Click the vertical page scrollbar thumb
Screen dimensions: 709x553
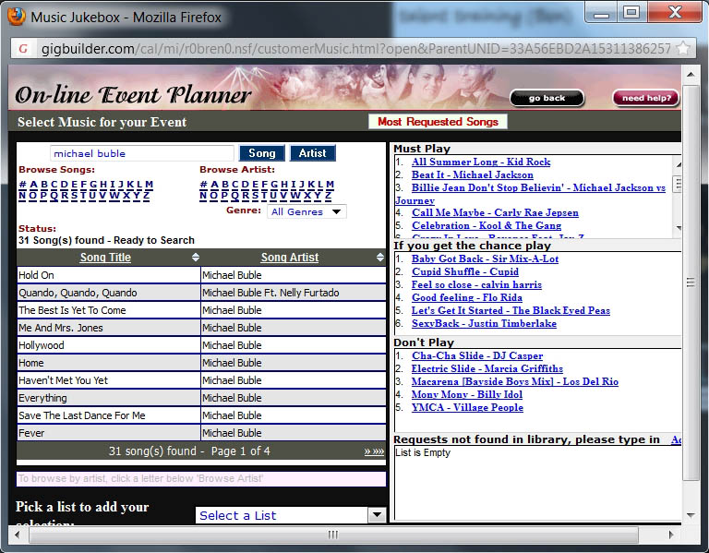pos(691,283)
